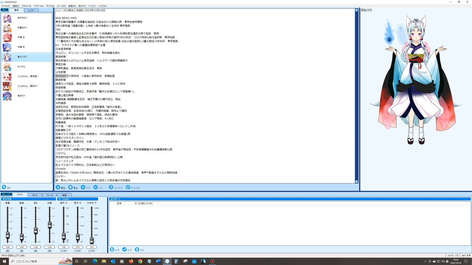
Task: Click the 'ITmedia' text line
Action: [60, 169]
